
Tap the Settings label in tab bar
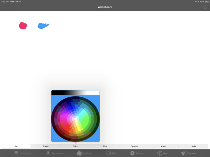[139, 153]
